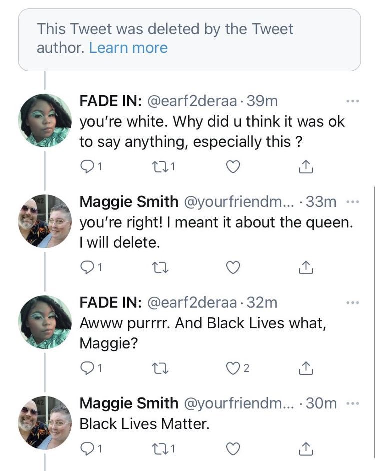Screen dimensions: 375x471
Task: Open the @earf2deraa handle on 39m tweet
Action: pyautogui.click(x=193, y=101)
